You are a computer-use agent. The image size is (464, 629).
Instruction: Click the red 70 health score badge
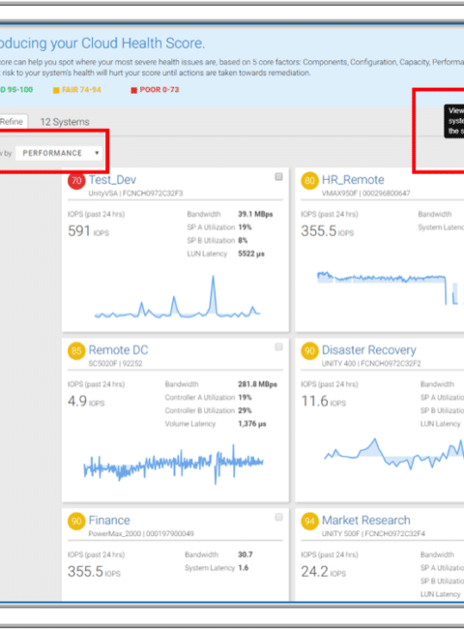[x=76, y=181]
